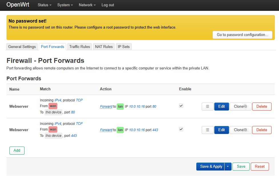Go to the General Settings tab
This screenshot has height=180, width=279.
click(22, 47)
